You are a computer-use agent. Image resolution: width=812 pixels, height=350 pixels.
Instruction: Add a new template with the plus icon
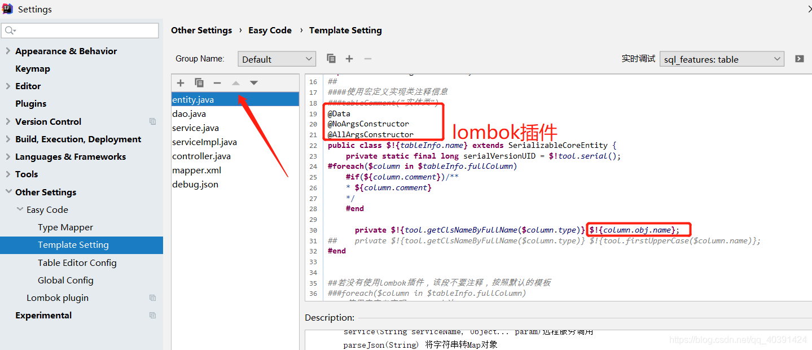(180, 82)
